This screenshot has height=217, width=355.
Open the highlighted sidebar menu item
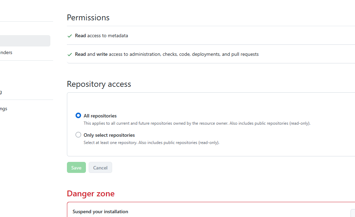pyautogui.click(x=25, y=41)
